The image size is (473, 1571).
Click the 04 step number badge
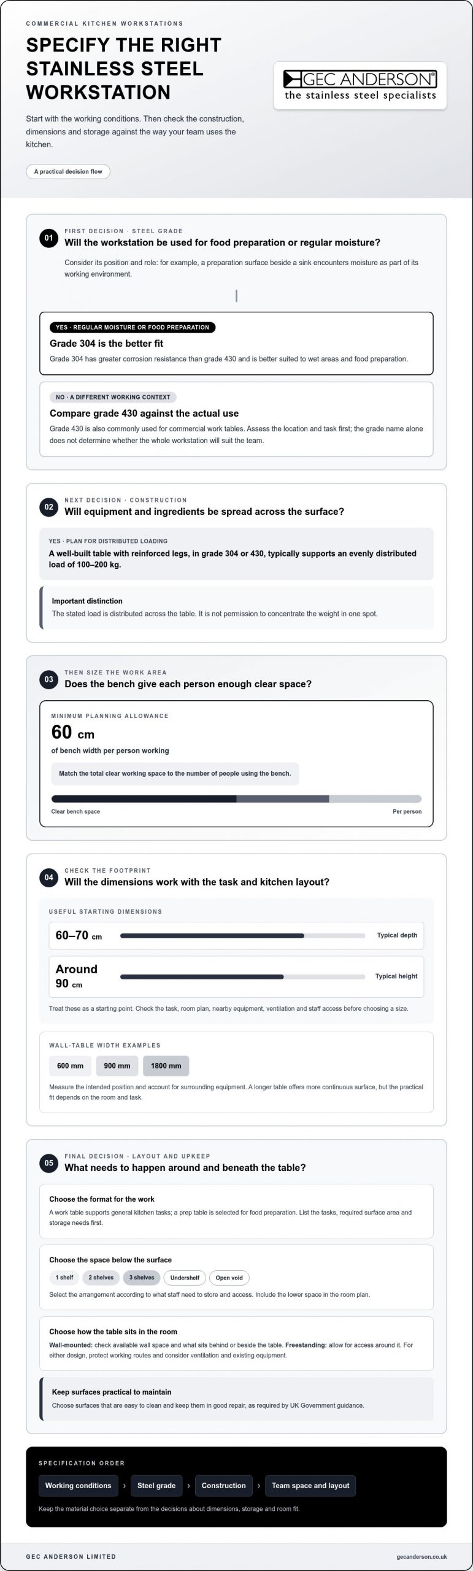point(48,878)
